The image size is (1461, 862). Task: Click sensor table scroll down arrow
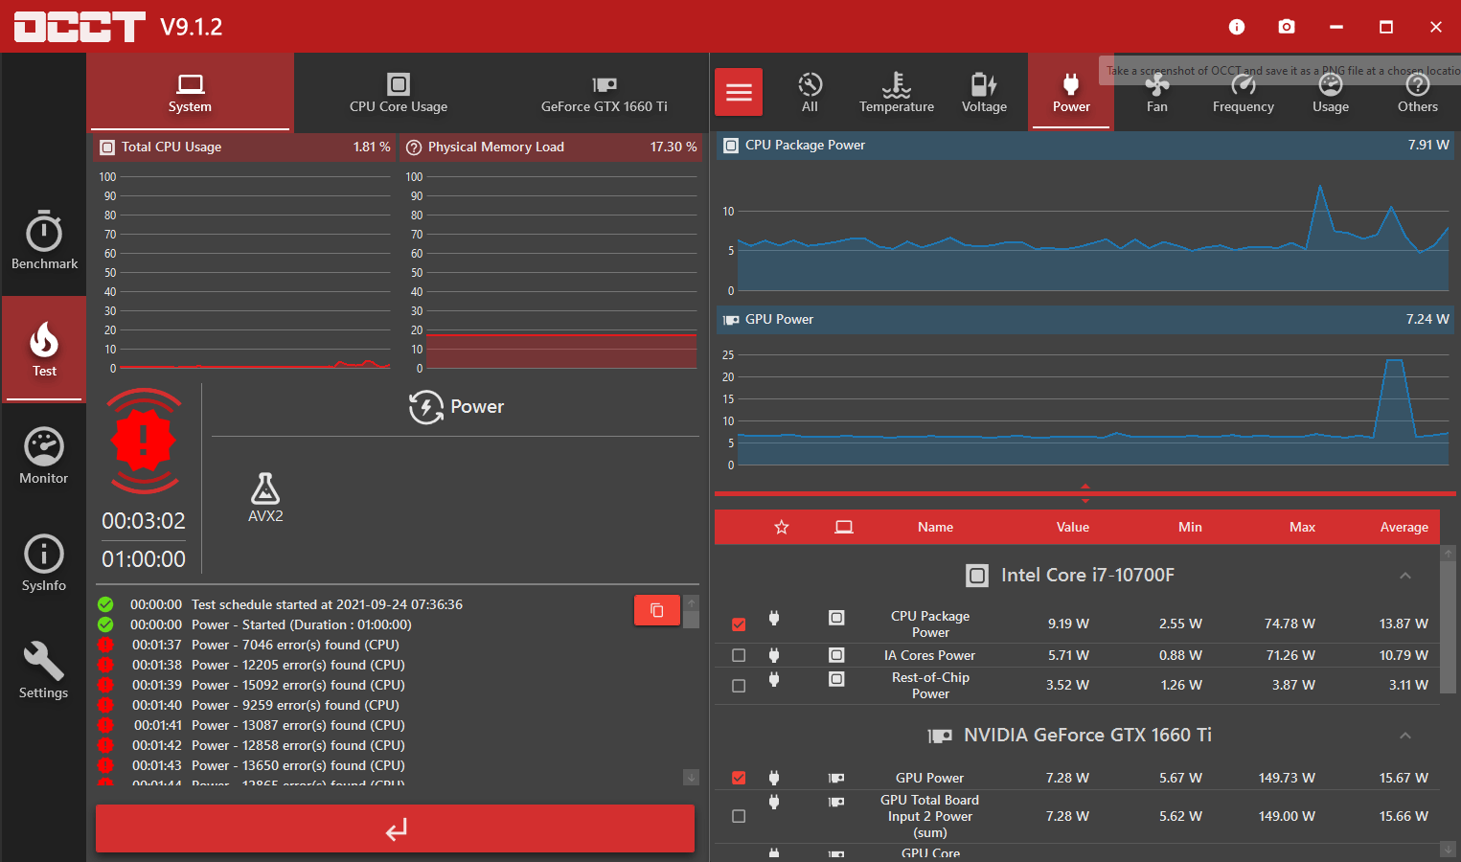tap(1448, 850)
